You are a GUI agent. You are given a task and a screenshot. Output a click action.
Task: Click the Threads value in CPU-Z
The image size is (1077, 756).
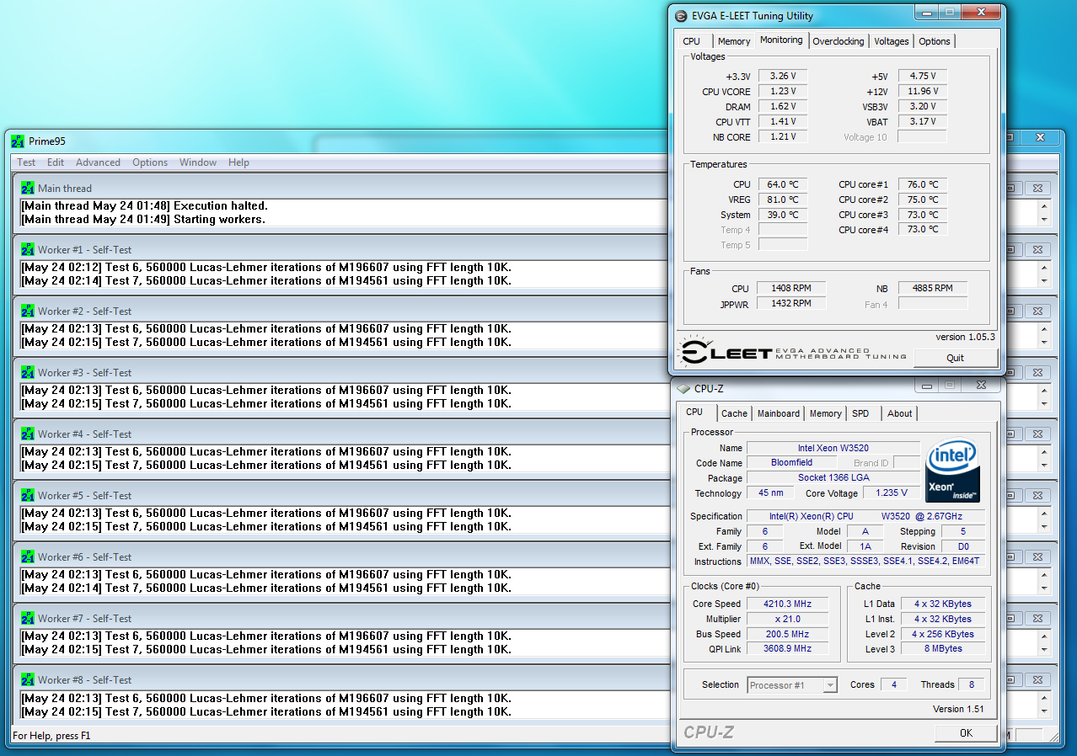(972, 684)
